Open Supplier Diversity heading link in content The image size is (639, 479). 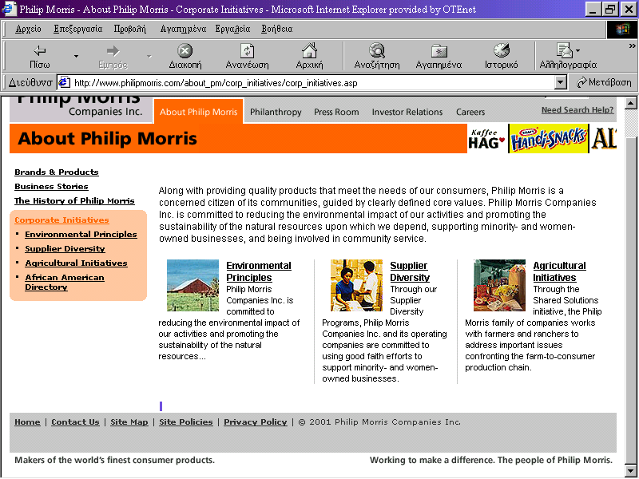coord(410,271)
